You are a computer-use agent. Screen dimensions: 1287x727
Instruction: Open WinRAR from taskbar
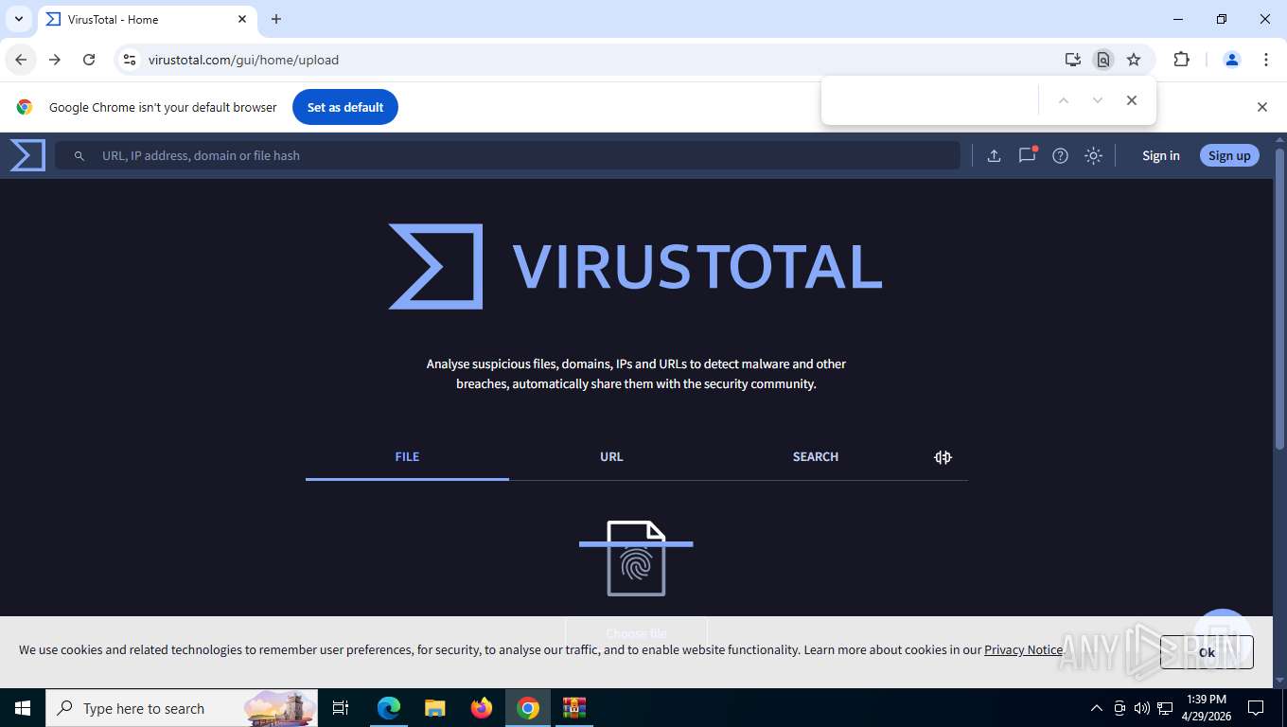pos(574,708)
